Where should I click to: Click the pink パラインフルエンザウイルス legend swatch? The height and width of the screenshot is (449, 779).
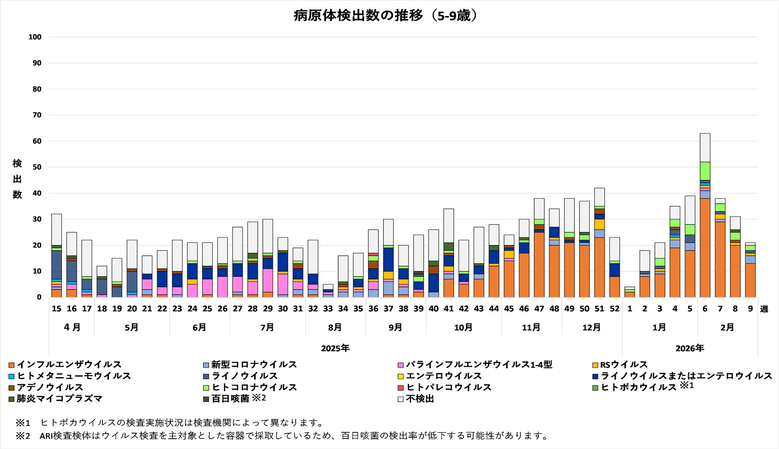point(400,365)
